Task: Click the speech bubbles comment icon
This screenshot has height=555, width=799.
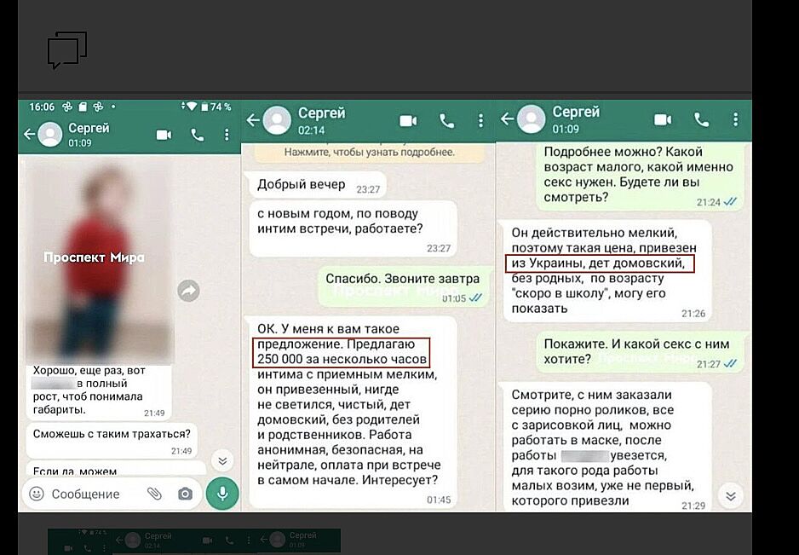Action: (67, 49)
